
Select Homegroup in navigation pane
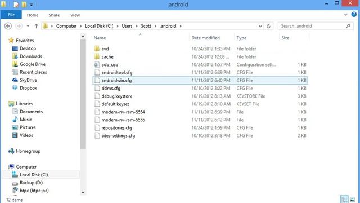click(x=28, y=151)
